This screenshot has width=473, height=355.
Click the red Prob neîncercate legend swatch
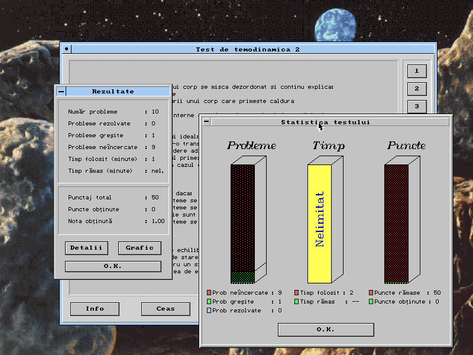[209, 292]
